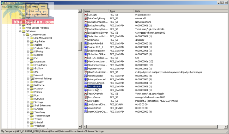Viewport: 229px width, 134px height.
Task: Click the EnableHttp1_1 DWORD icon
Action: coord(86,47)
